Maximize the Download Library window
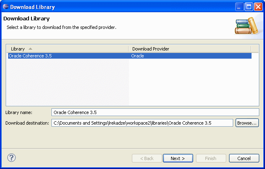The width and height of the screenshot is (265, 169). click(249, 7)
